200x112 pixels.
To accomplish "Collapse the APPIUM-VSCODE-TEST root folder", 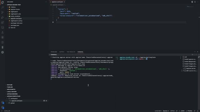I will [27, 5].
